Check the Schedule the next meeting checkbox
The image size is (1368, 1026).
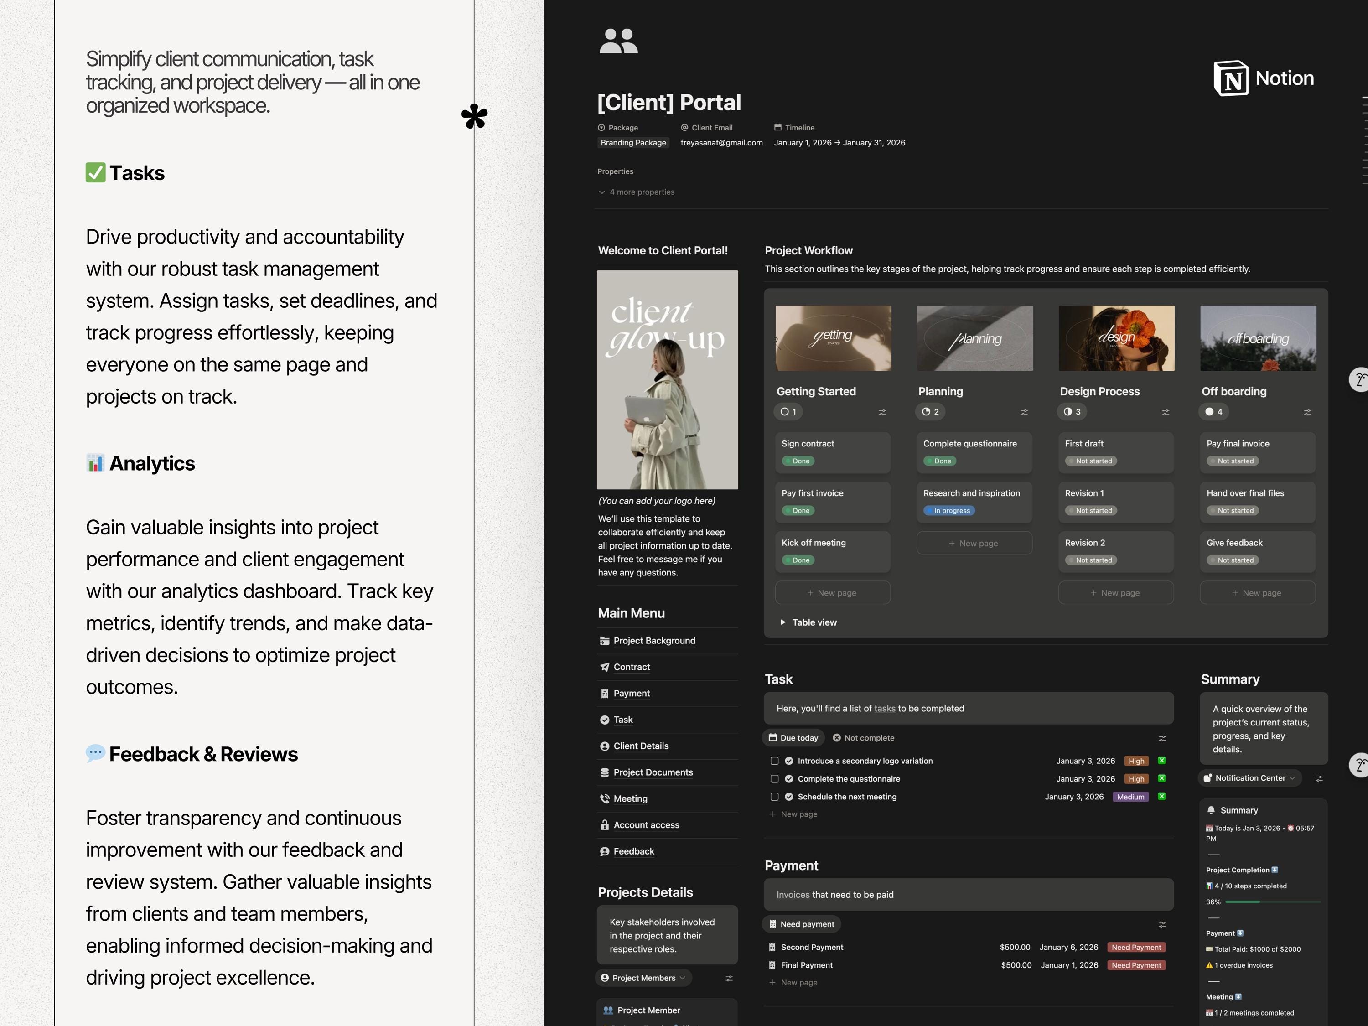(x=774, y=797)
